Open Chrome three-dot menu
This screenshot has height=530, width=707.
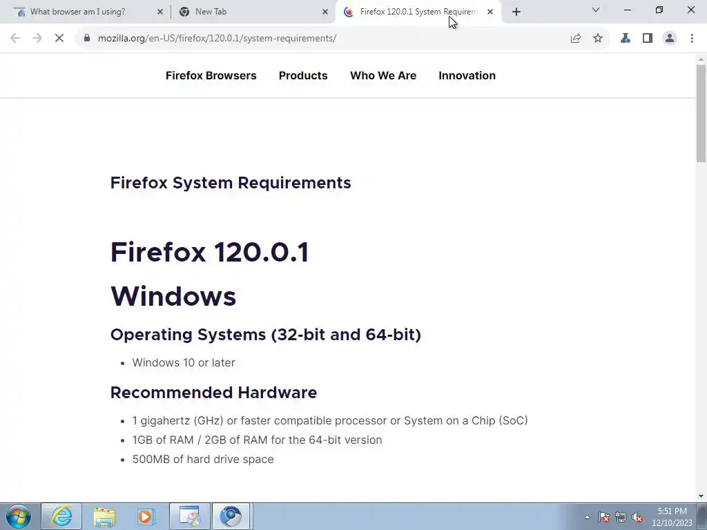tap(692, 39)
